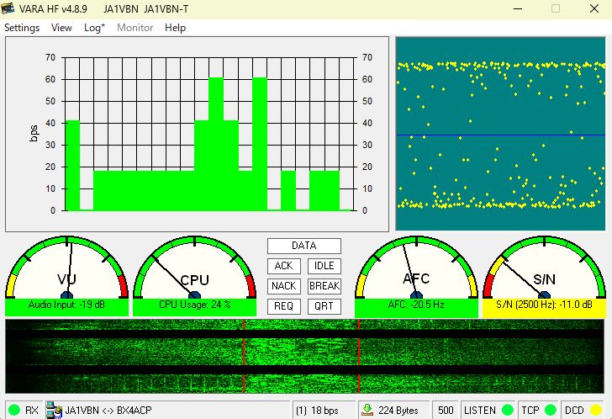The image size is (612, 419).
Task: Open the Help menu
Action: [175, 28]
